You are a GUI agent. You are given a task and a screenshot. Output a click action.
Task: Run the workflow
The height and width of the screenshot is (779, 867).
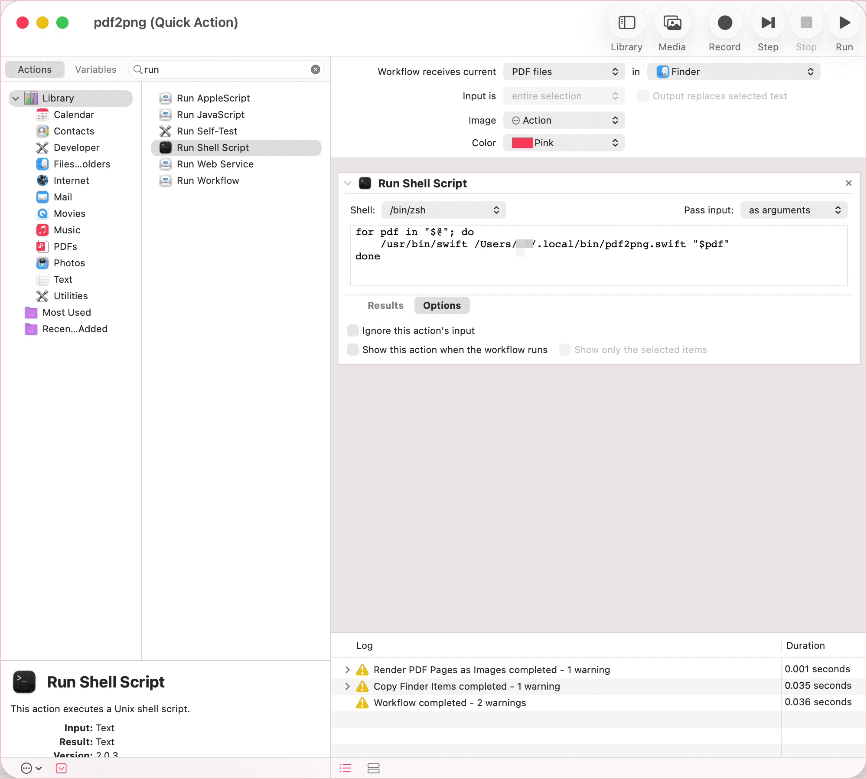(844, 23)
